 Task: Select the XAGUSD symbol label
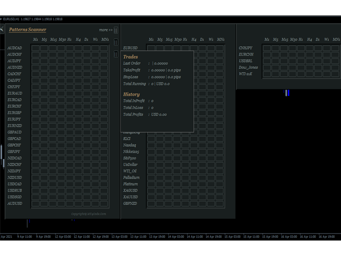coord(130,190)
